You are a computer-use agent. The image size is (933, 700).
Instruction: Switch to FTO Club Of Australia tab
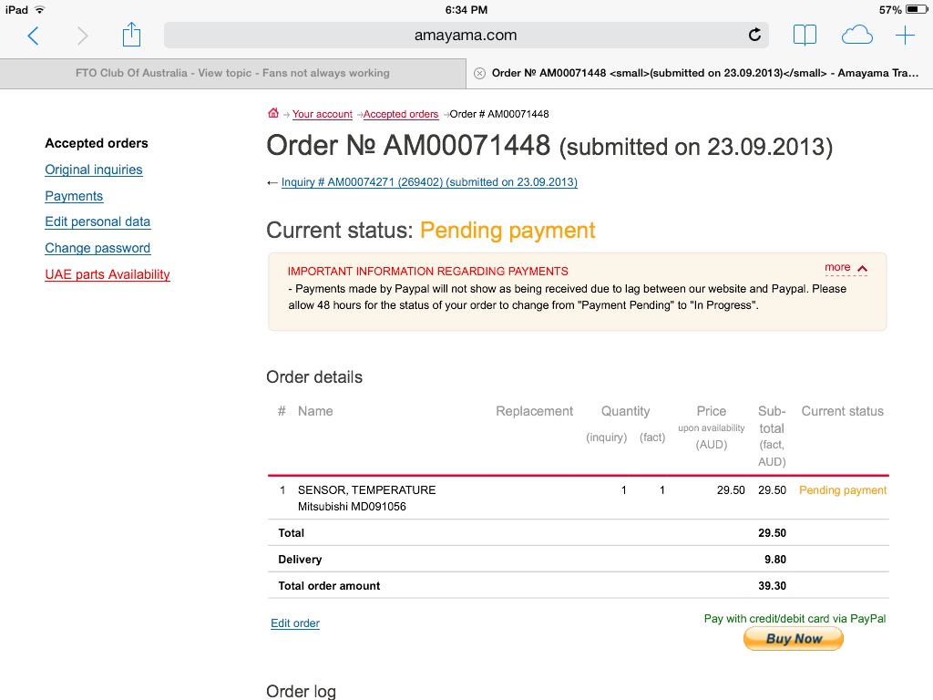click(232, 73)
